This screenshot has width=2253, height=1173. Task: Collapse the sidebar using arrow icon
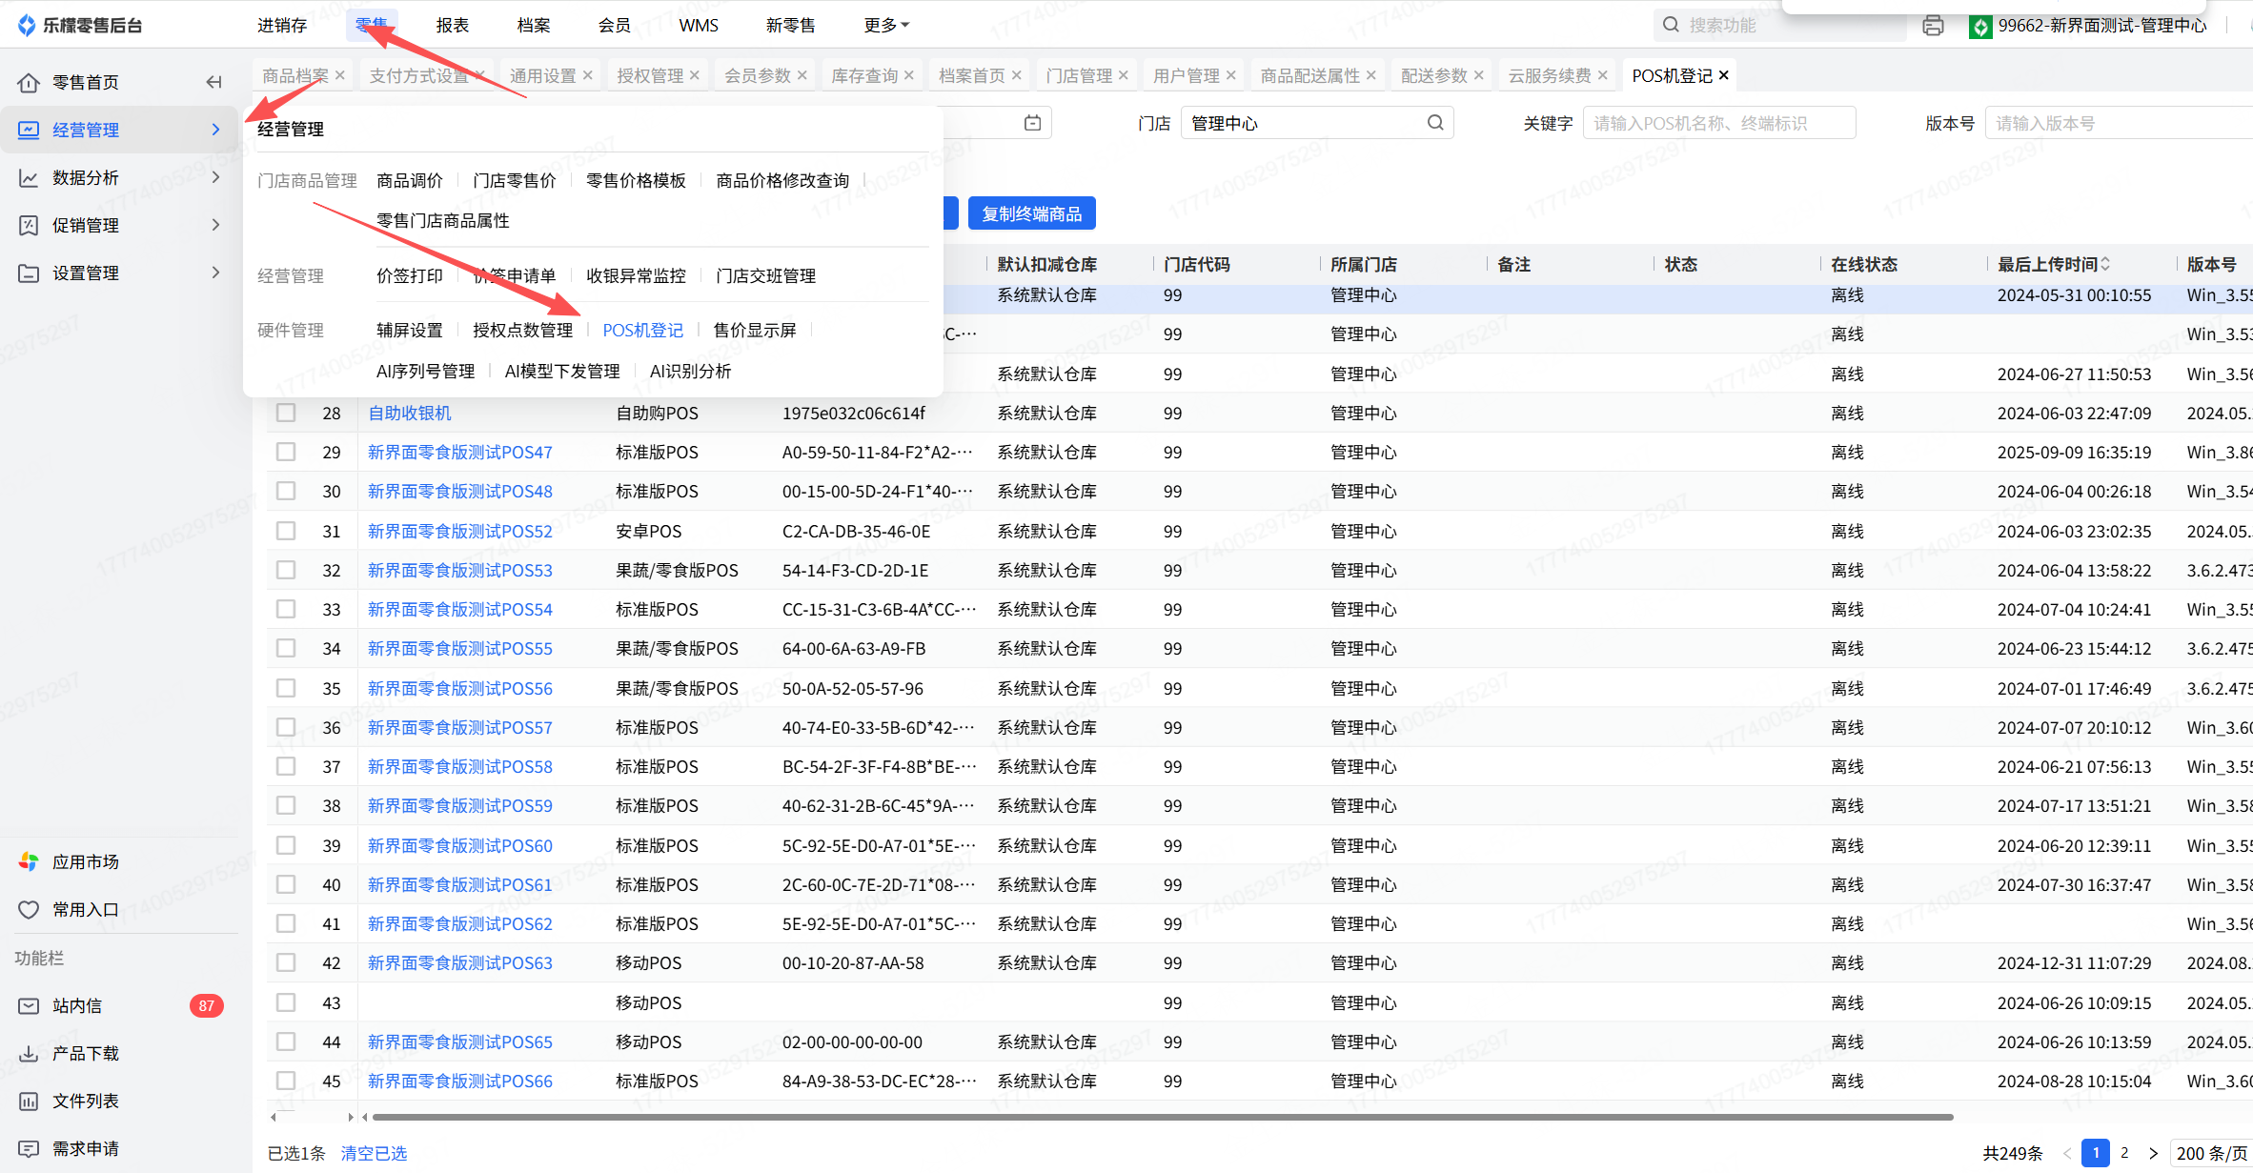(x=213, y=82)
